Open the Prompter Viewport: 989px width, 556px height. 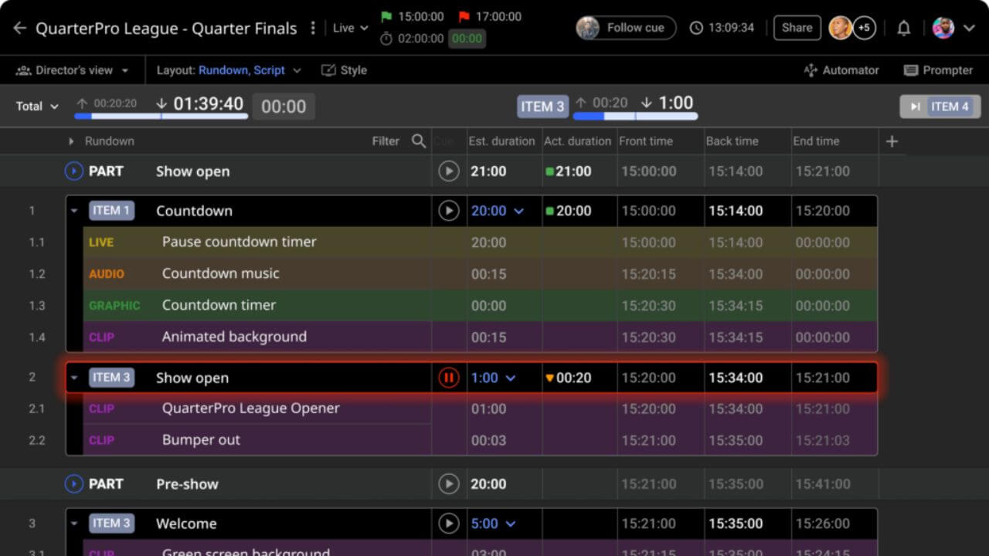click(938, 70)
